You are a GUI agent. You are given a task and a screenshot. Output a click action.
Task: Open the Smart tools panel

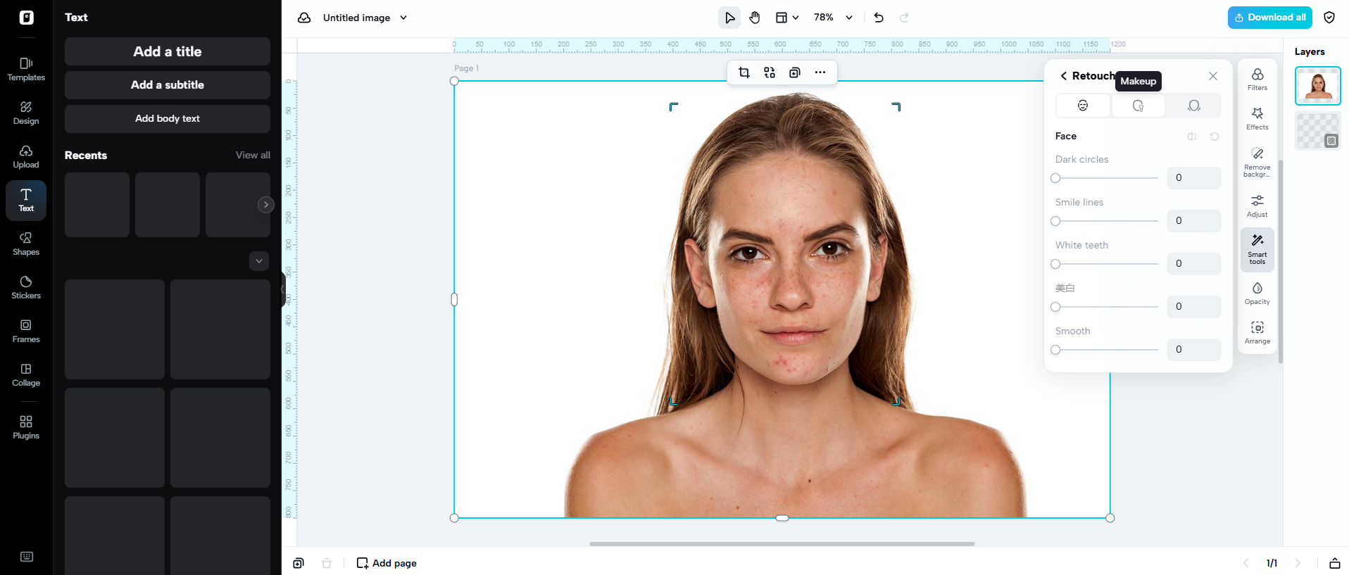[1257, 249]
